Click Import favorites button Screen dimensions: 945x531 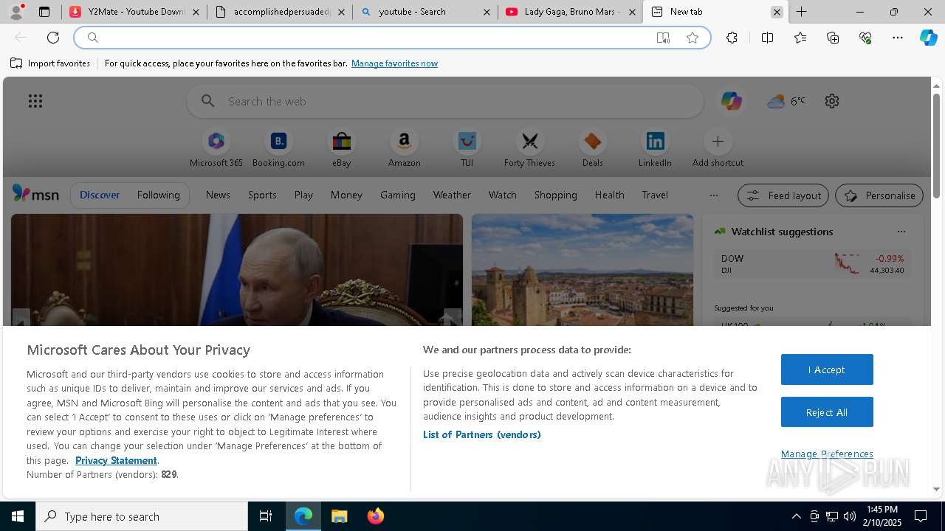click(x=50, y=63)
